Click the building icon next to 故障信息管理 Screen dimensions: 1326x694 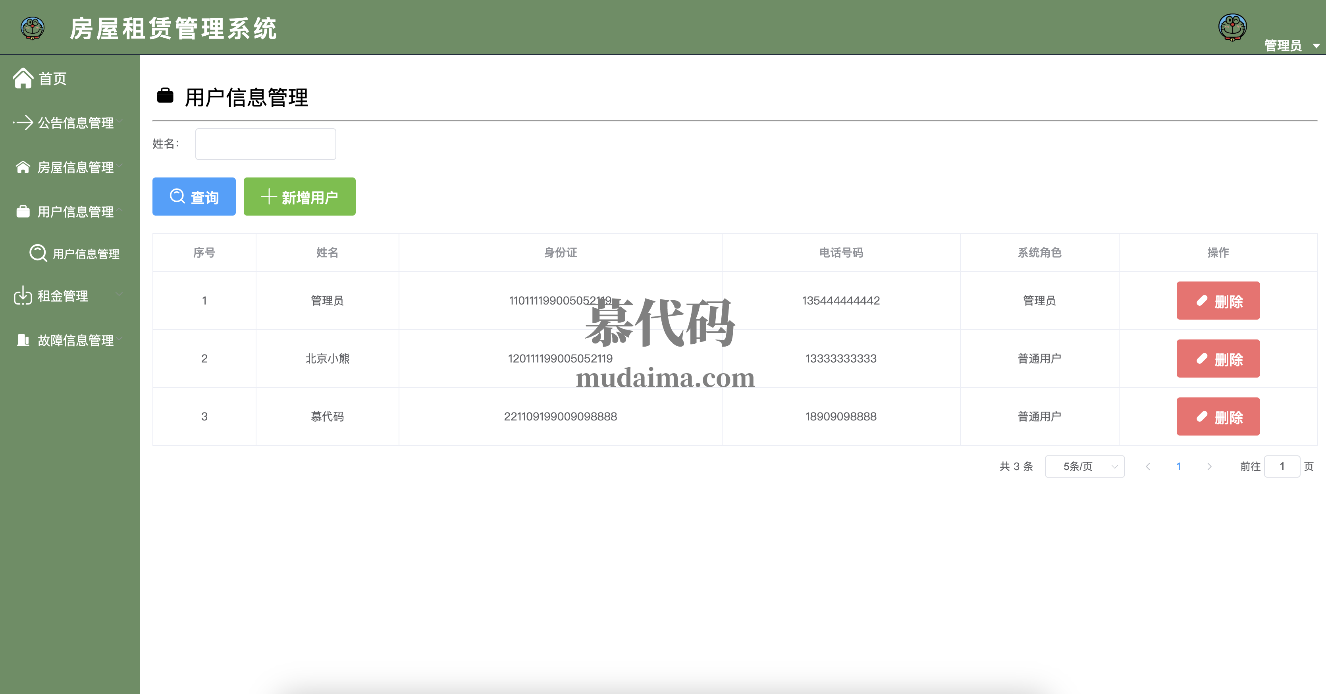[x=23, y=340]
